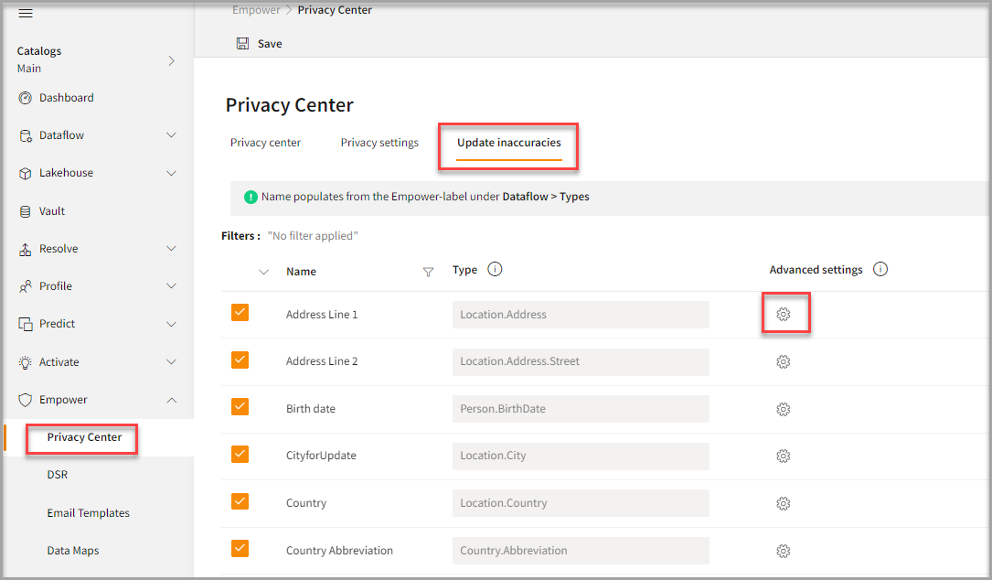Switch to the Privacy settings tab
The height and width of the screenshot is (580, 992).
pos(379,143)
